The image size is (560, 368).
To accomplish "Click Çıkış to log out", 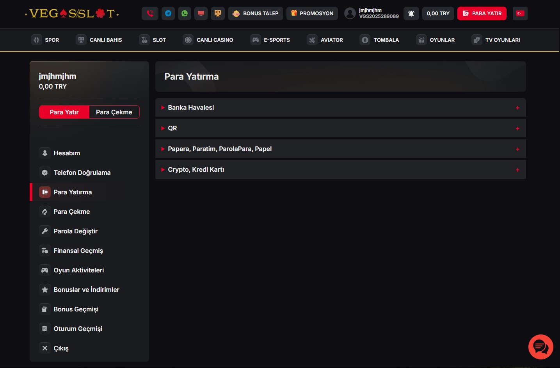I will pyautogui.click(x=61, y=348).
